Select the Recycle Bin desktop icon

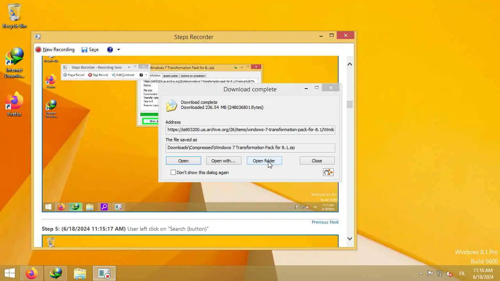(14, 16)
